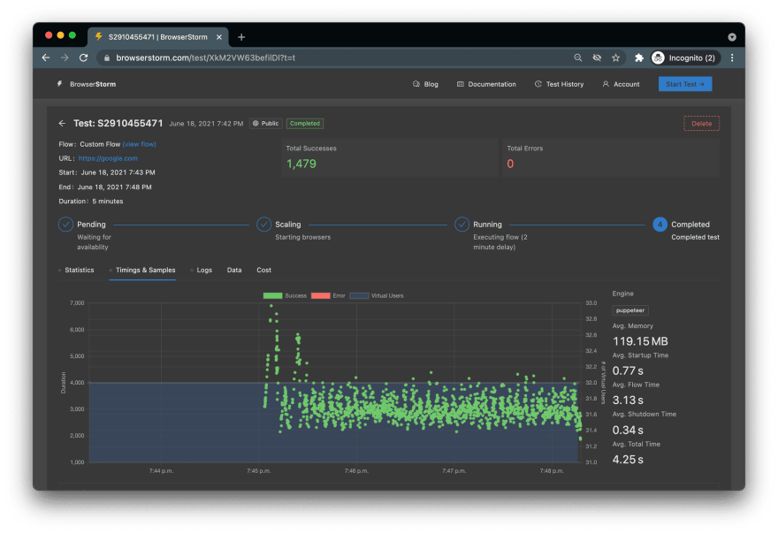Reload the page with the refresh icon

(83, 58)
